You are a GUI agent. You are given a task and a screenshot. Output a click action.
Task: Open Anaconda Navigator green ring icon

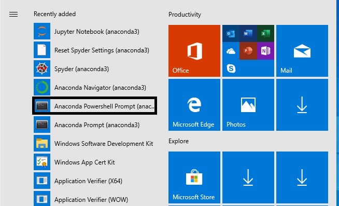[x=42, y=87]
